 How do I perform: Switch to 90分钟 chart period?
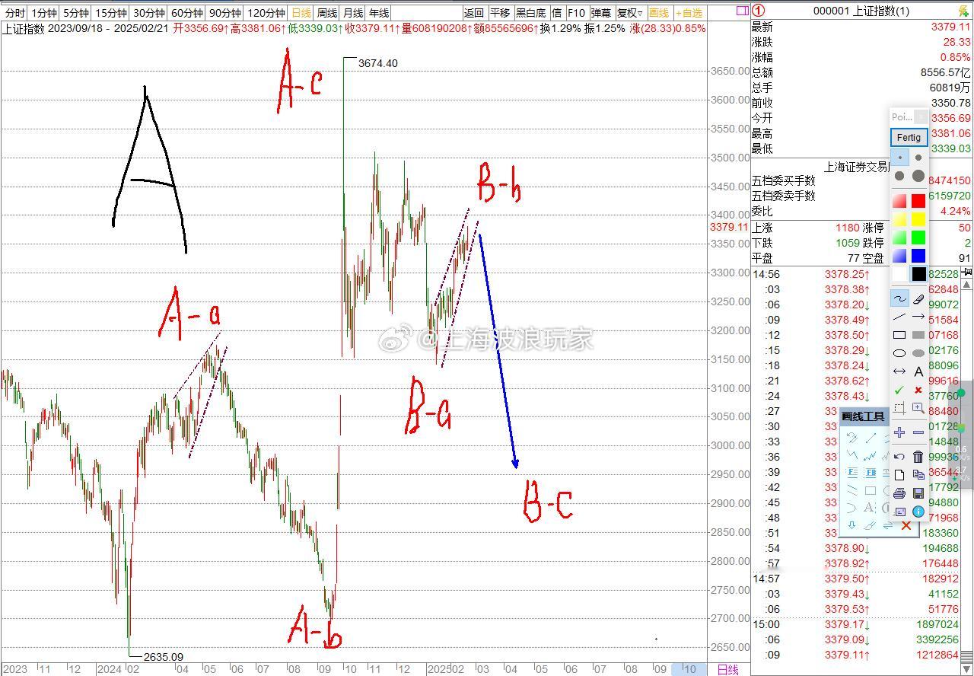pos(225,13)
